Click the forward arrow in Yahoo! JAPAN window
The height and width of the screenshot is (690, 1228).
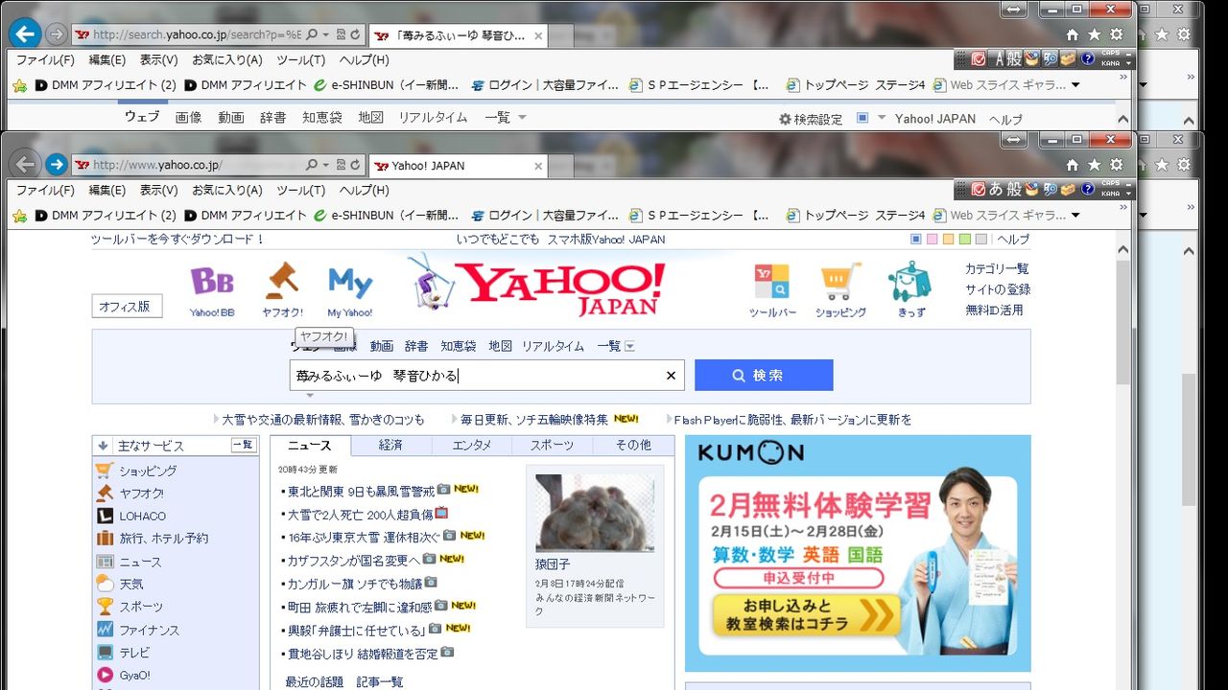click(57, 165)
